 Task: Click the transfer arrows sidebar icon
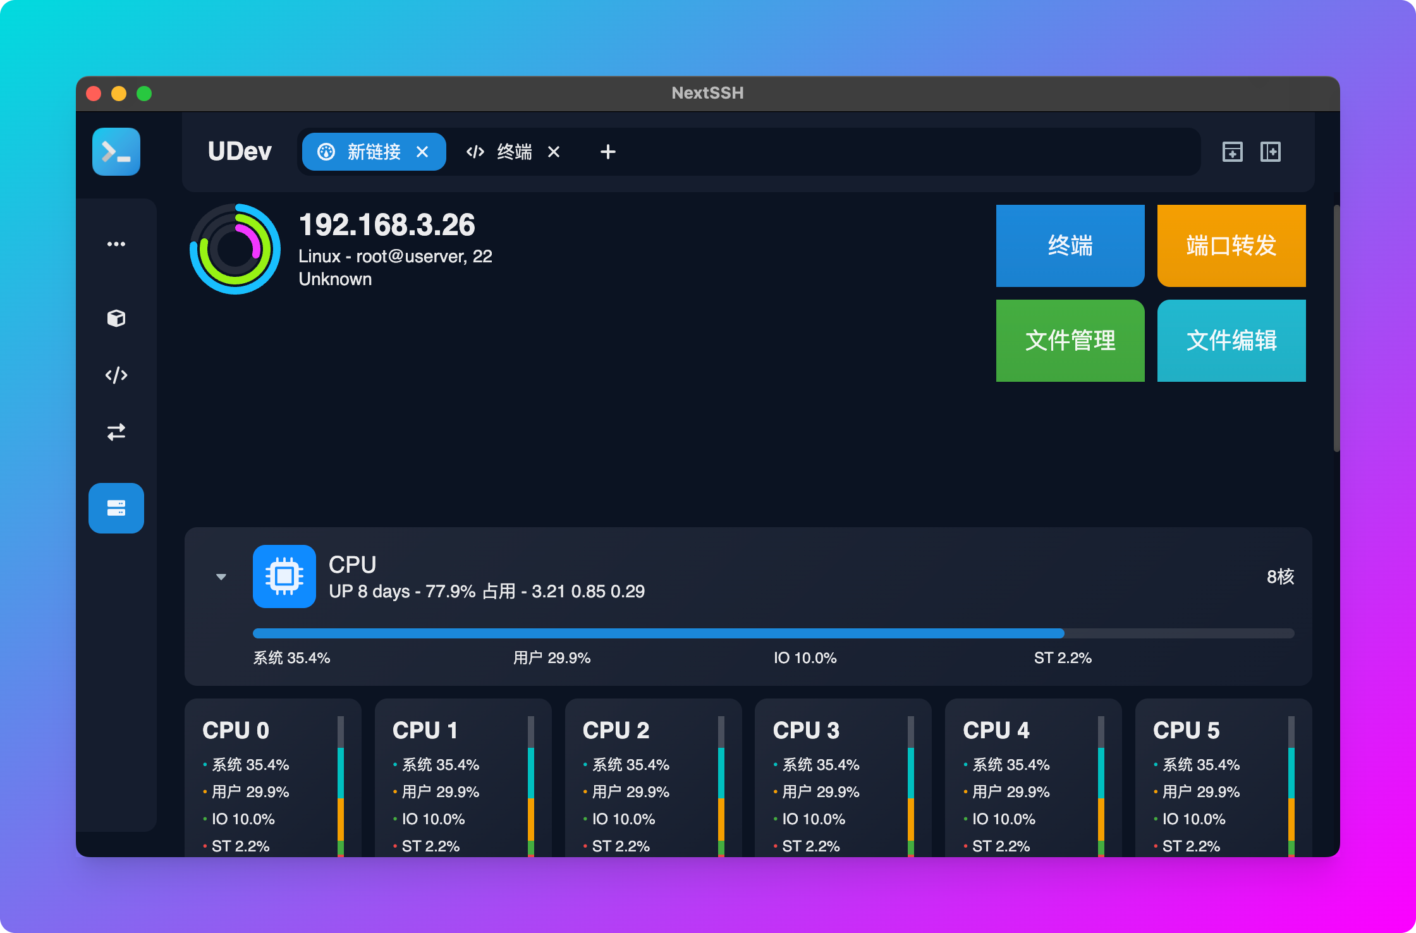116,432
